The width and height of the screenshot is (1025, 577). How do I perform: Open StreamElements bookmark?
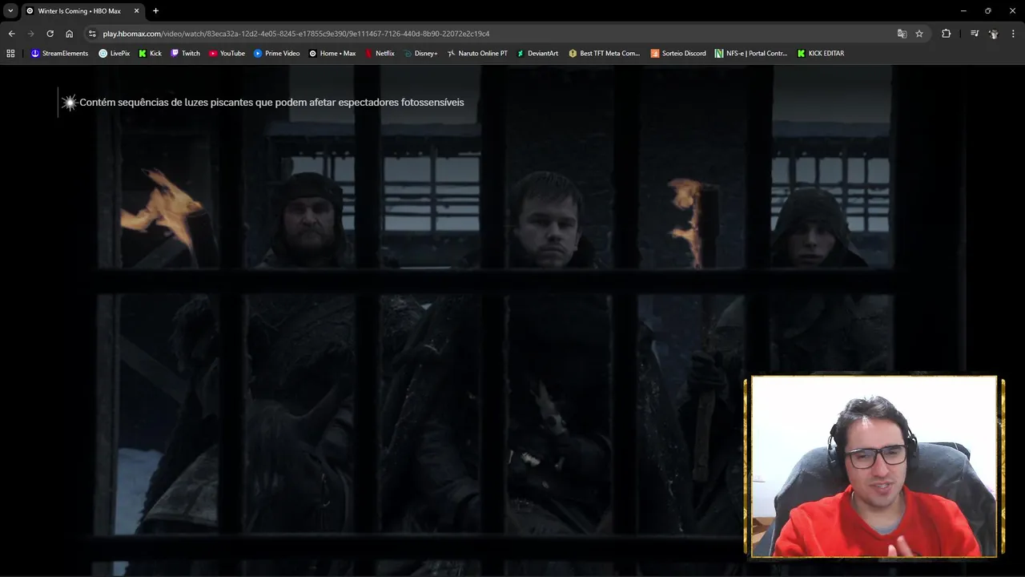(x=59, y=54)
